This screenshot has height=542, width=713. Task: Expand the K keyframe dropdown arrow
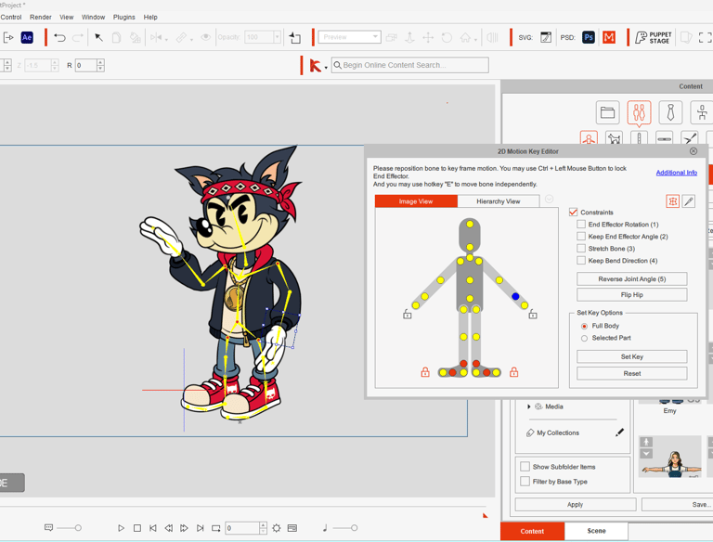326,68
